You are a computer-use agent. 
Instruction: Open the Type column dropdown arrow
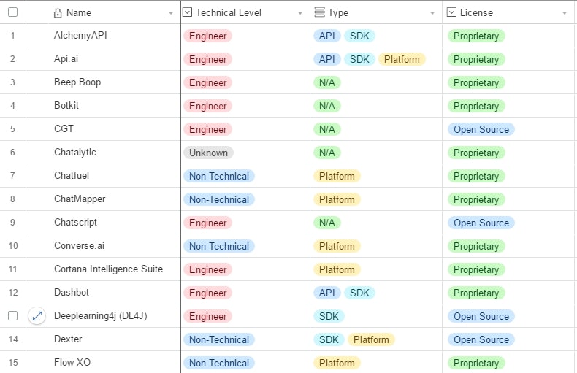coord(432,13)
